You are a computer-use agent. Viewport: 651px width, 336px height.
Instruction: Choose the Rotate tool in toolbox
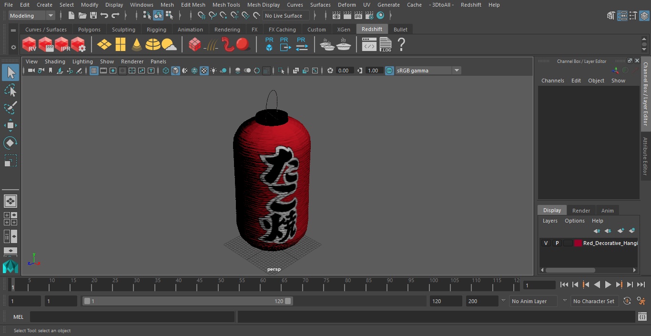coord(10,143)
